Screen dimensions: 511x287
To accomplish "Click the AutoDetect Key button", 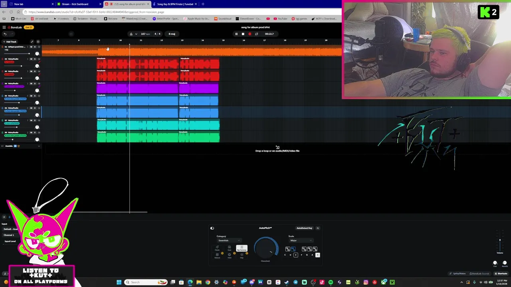I will coord(304,228).
